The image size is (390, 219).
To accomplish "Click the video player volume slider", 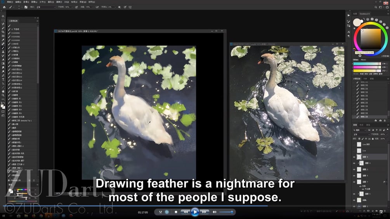I will click(226, 212).
